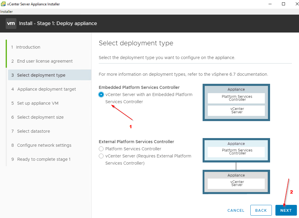Select vCenter Server requiring External PSC option
This screenshot has width=299, height=218.
pyautogui.click(x=101, y=156)
